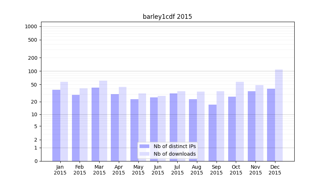Click the Nov 2015 distinct IPs bar

pyautogui.click(x=252, y=126)
